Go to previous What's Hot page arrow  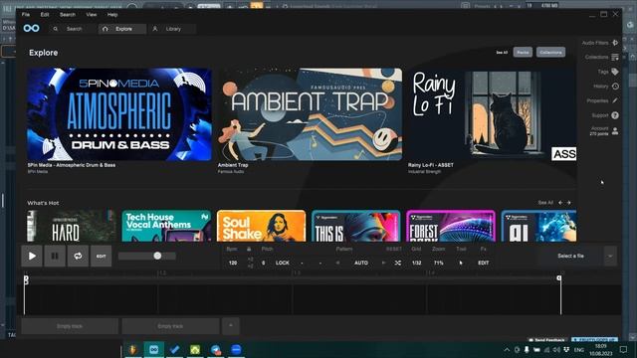tap(560, 203)
